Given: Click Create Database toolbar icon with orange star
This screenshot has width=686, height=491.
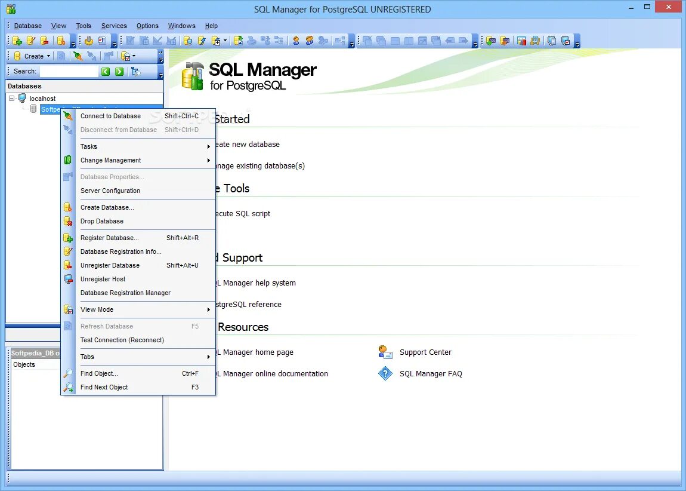Looking at the screenshot, I should tap(61, 41).
